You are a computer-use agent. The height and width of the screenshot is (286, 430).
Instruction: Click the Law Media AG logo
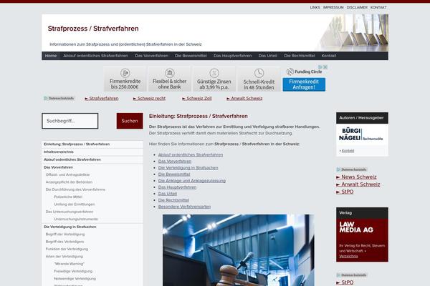point(356,227)
